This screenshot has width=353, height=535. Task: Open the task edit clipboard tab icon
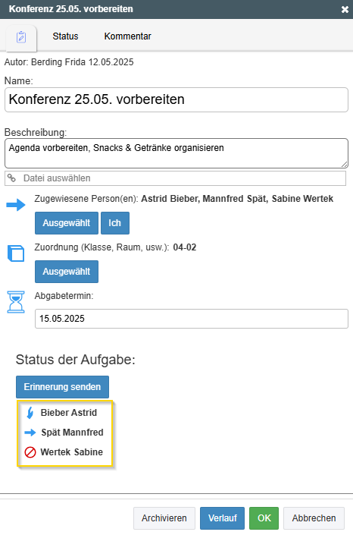coord(21,37)
